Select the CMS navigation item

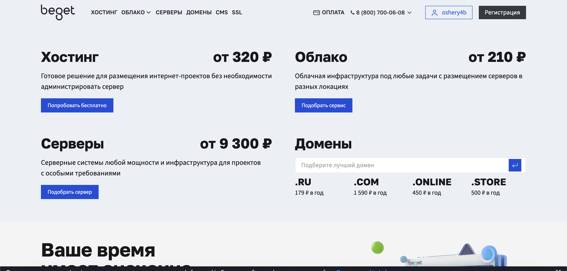click(221, 12)
